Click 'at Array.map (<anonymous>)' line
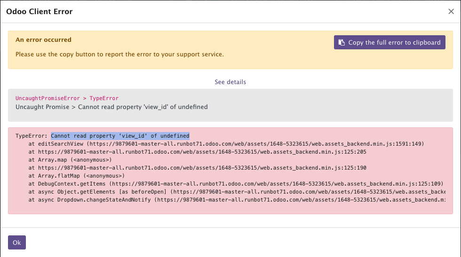The image size is (461, 257). pos(70,160)
